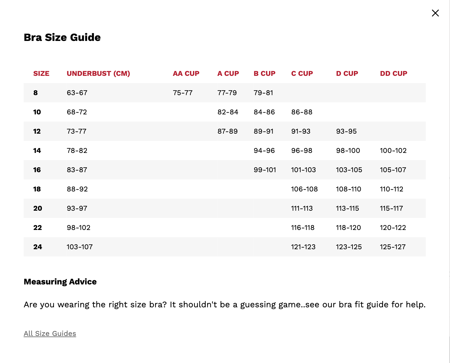The image size is (450, 363).
Task: Close the Bra Size Guide dialog
Action: tap(435, 13)
